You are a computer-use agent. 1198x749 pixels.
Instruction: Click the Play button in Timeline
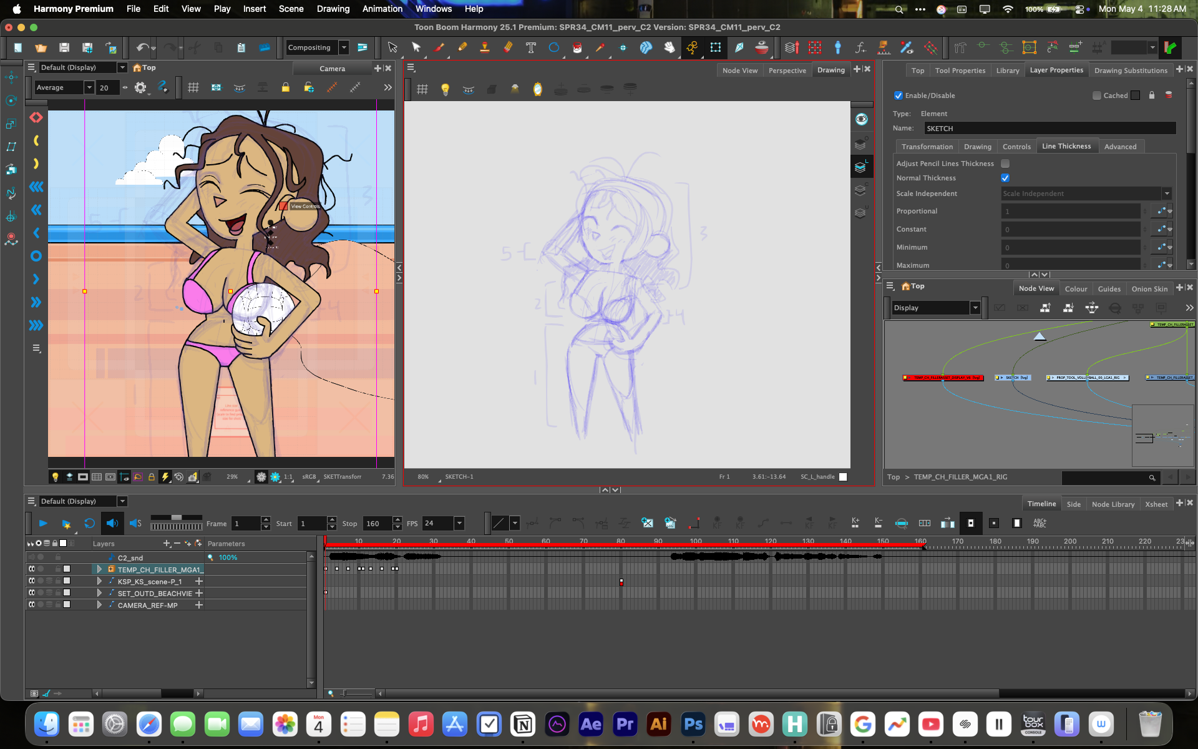click(x=43, y=524)
